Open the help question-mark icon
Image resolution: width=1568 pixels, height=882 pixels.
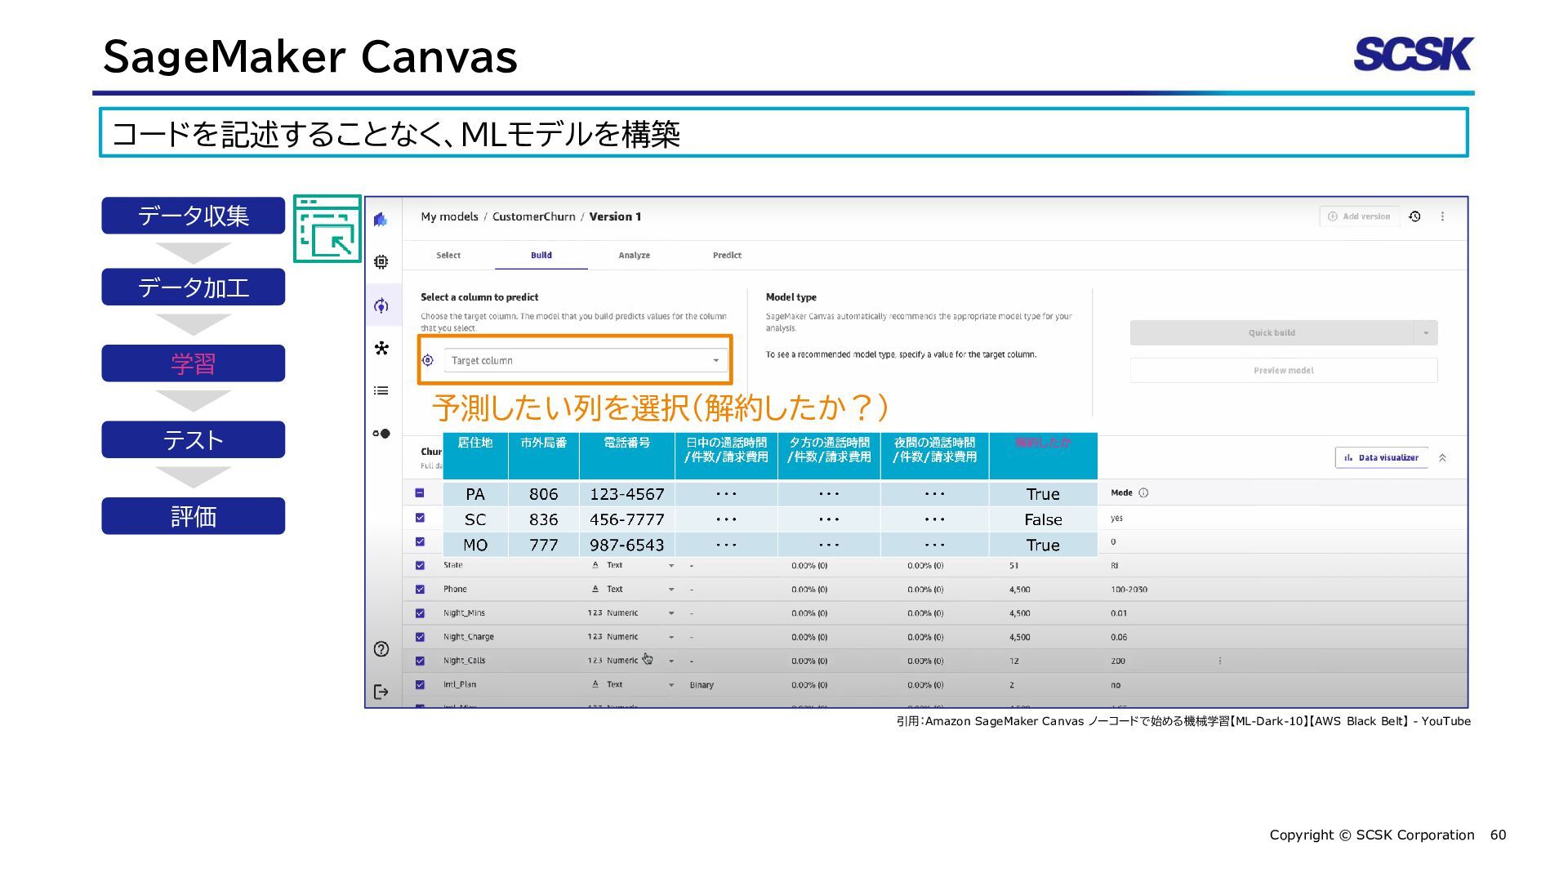[x=381, y=649]
